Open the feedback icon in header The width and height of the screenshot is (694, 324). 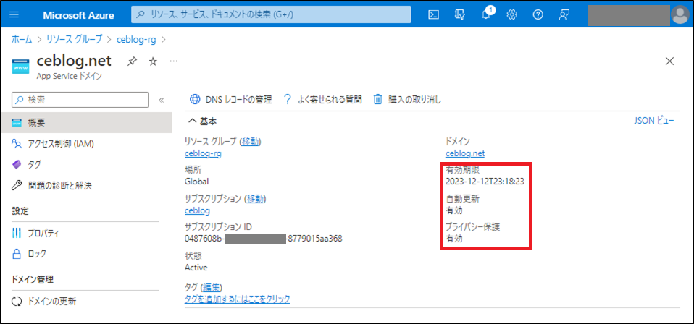[x=564, y=14]
